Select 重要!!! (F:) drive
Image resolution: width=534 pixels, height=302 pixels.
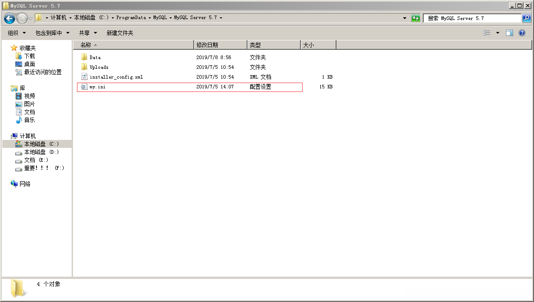tap(44, 168)
